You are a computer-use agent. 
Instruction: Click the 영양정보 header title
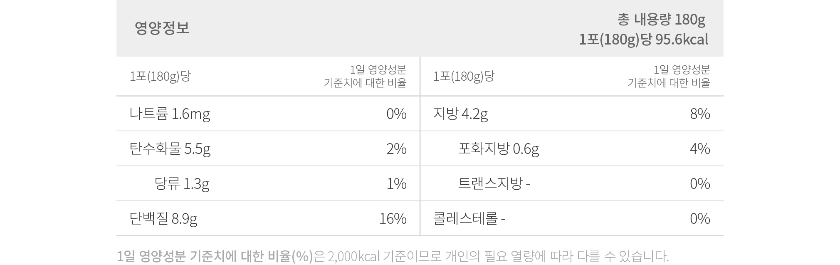pos(162,28)
